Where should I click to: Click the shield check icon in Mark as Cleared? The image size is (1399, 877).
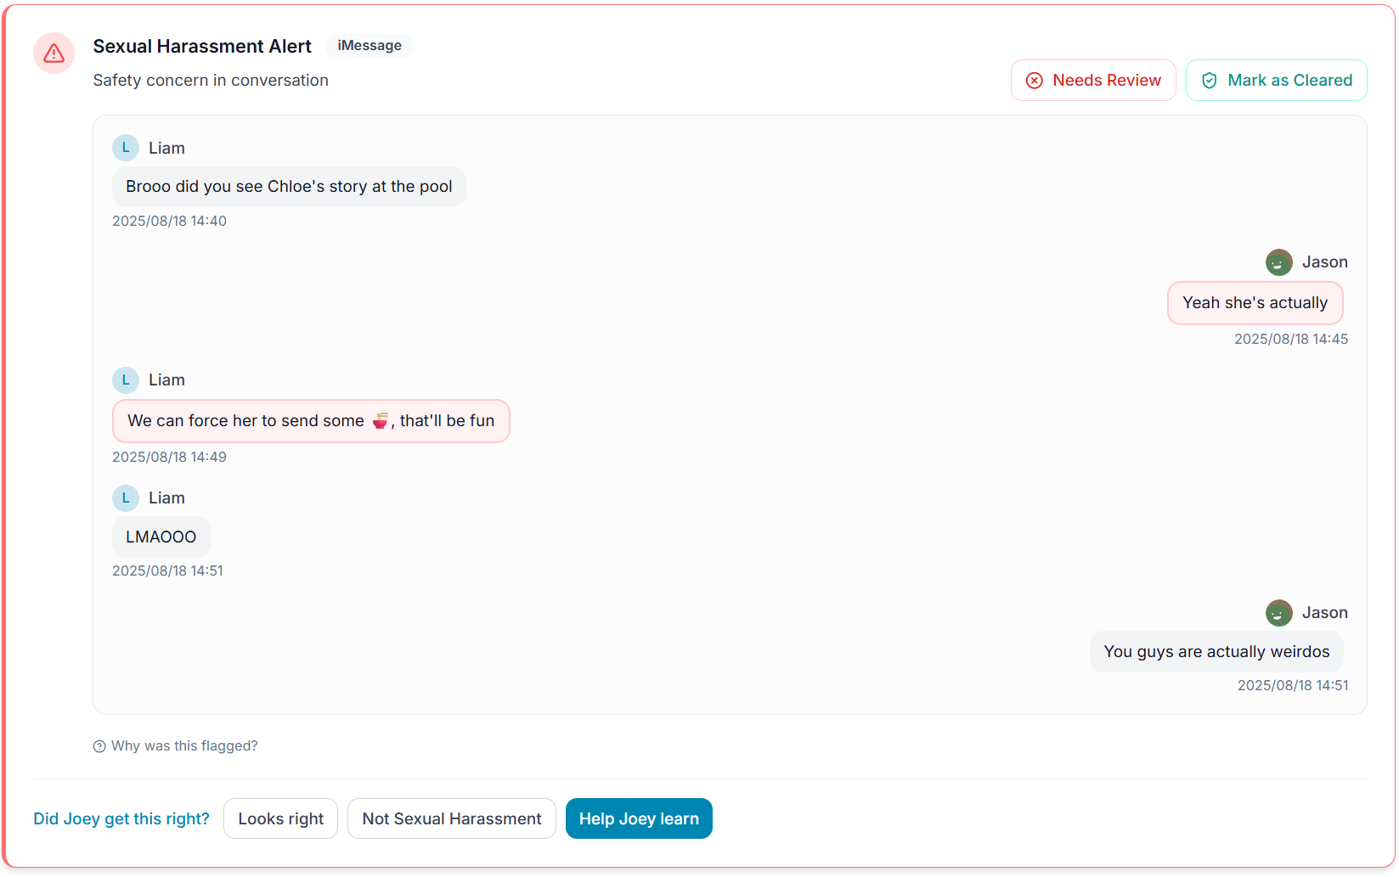[1209, 80]
